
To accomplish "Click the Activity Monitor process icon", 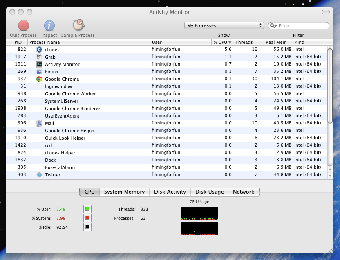I will pyautogui.click(x=39, y=64).
